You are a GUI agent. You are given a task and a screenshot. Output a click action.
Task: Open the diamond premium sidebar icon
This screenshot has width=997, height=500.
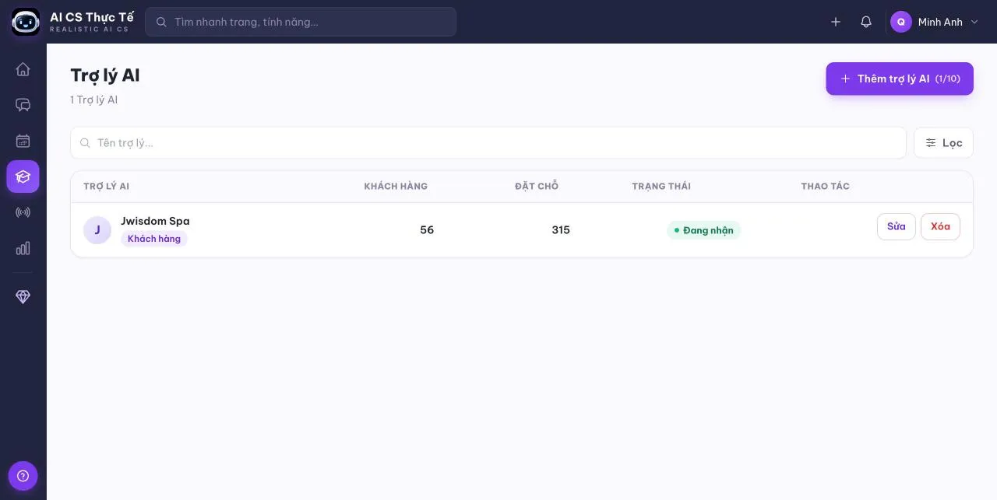23,297
